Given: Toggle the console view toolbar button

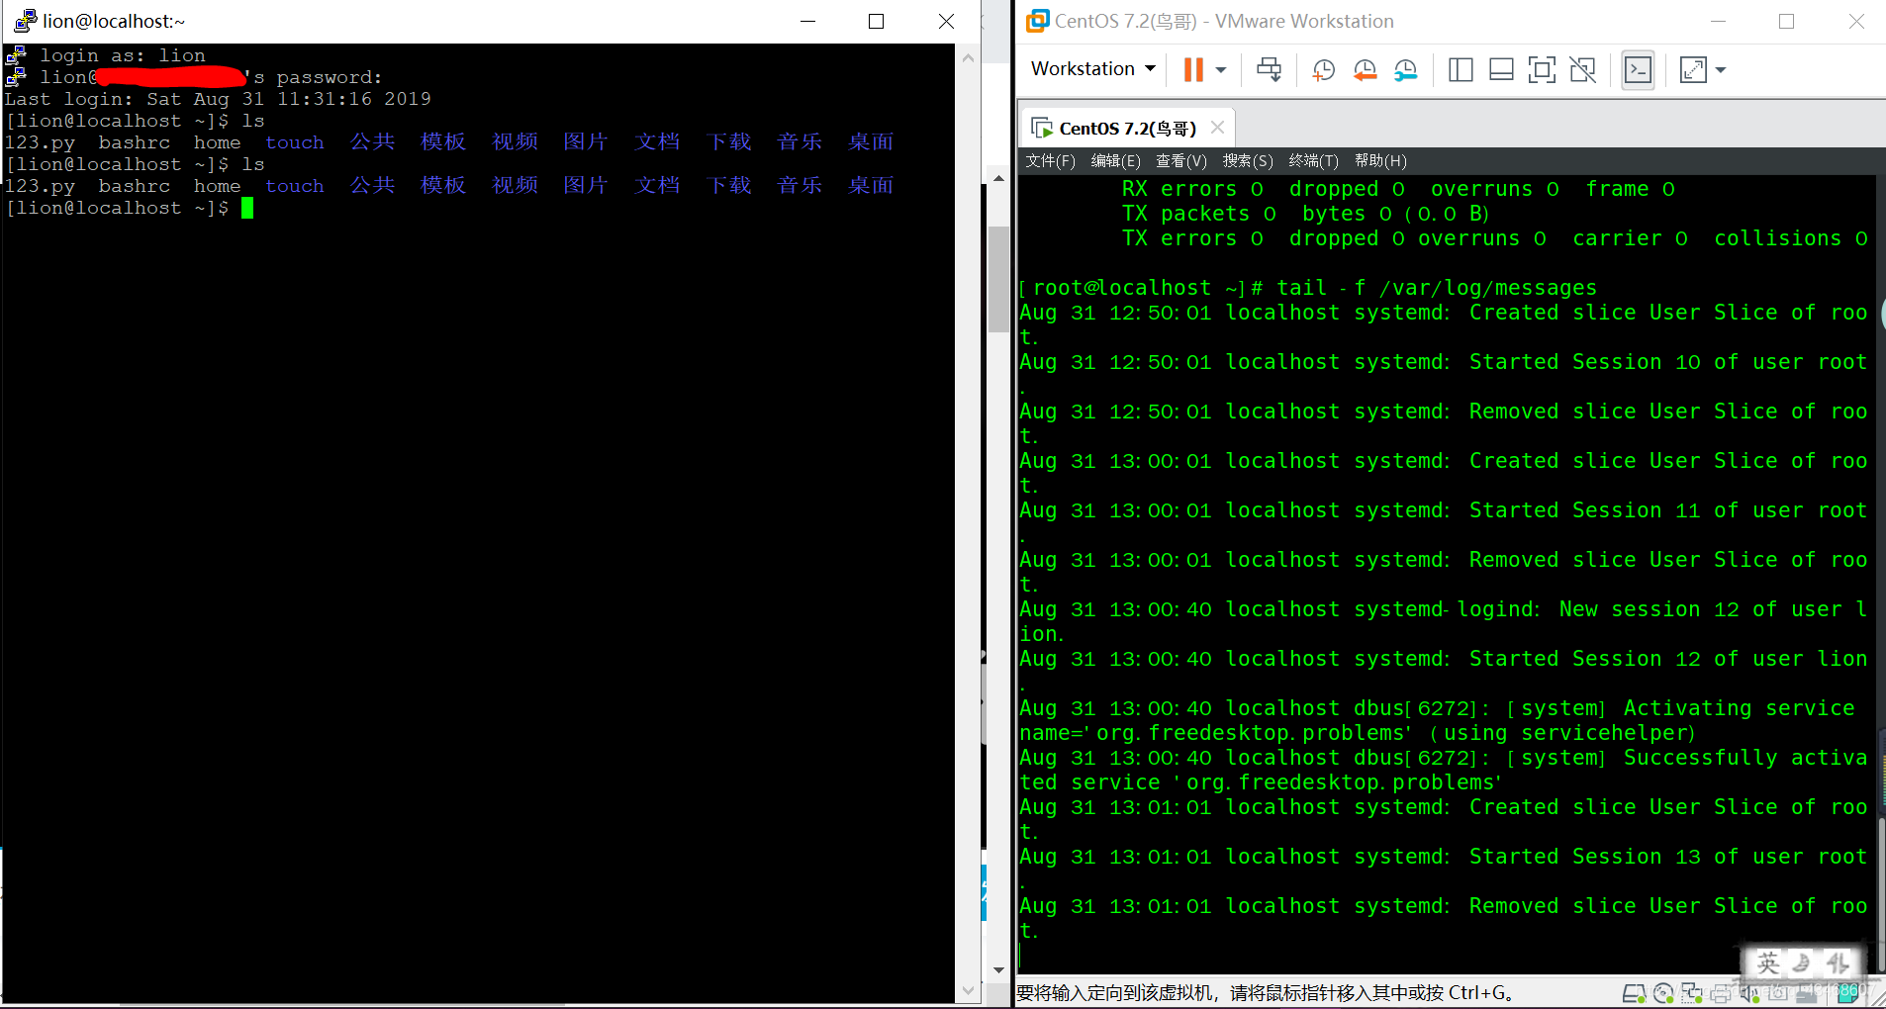Looking at the screenshot, I should 1638,69.
